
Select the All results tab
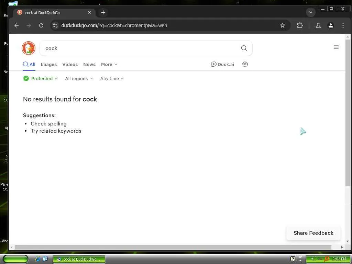click(x=29, y=64)
